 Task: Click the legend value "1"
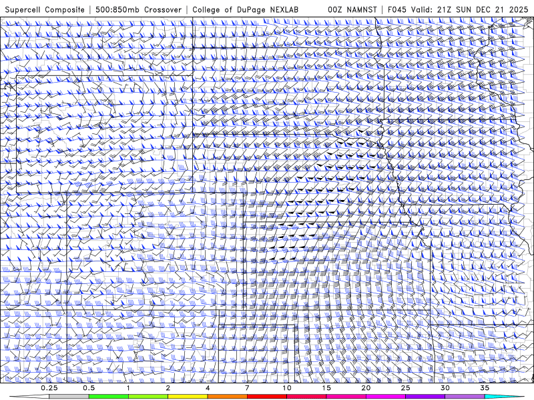(128, 388)
